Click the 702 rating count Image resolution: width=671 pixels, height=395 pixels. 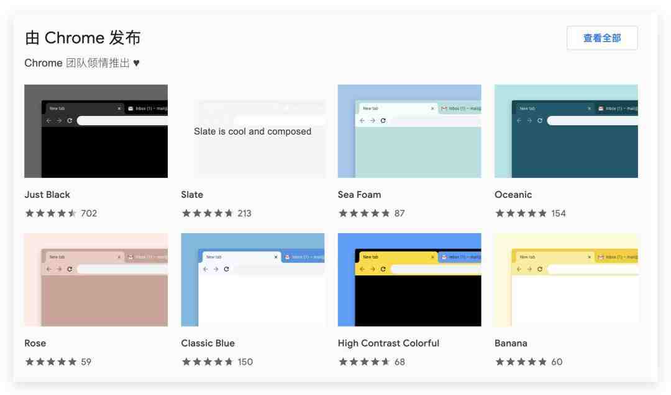89,213
